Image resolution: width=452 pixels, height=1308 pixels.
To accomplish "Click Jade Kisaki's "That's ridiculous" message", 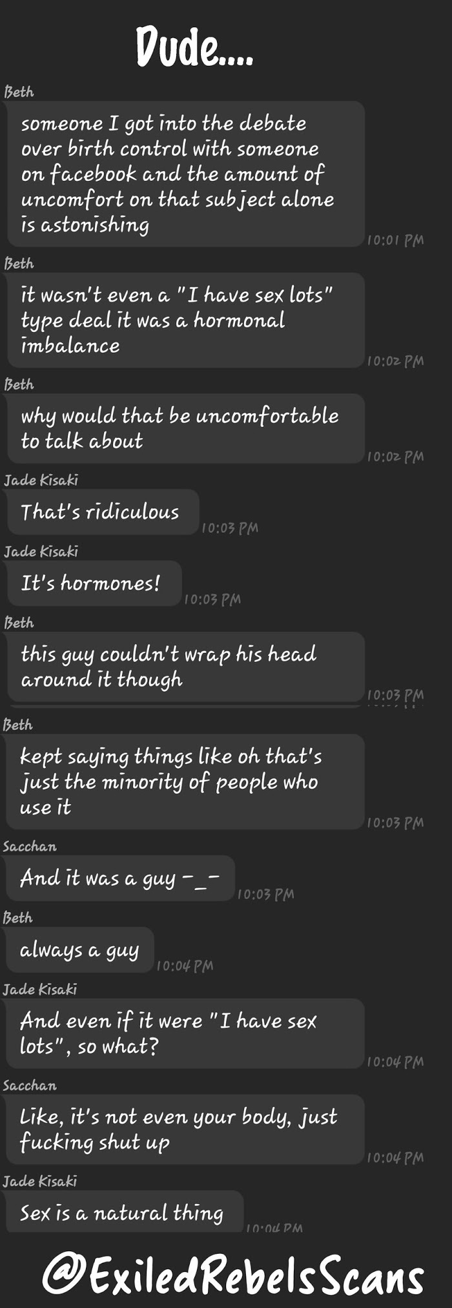I will coord(103,512).
